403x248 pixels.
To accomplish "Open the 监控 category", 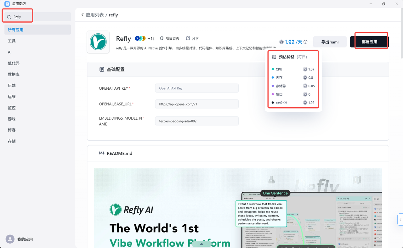I will [37, 108].
